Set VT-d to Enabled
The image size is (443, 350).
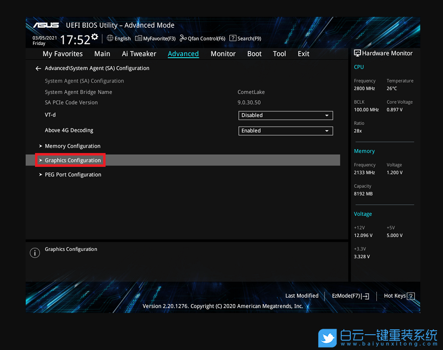click(285, 115)
